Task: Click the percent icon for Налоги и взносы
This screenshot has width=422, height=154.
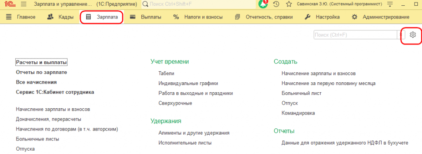Action: (176, 17)
